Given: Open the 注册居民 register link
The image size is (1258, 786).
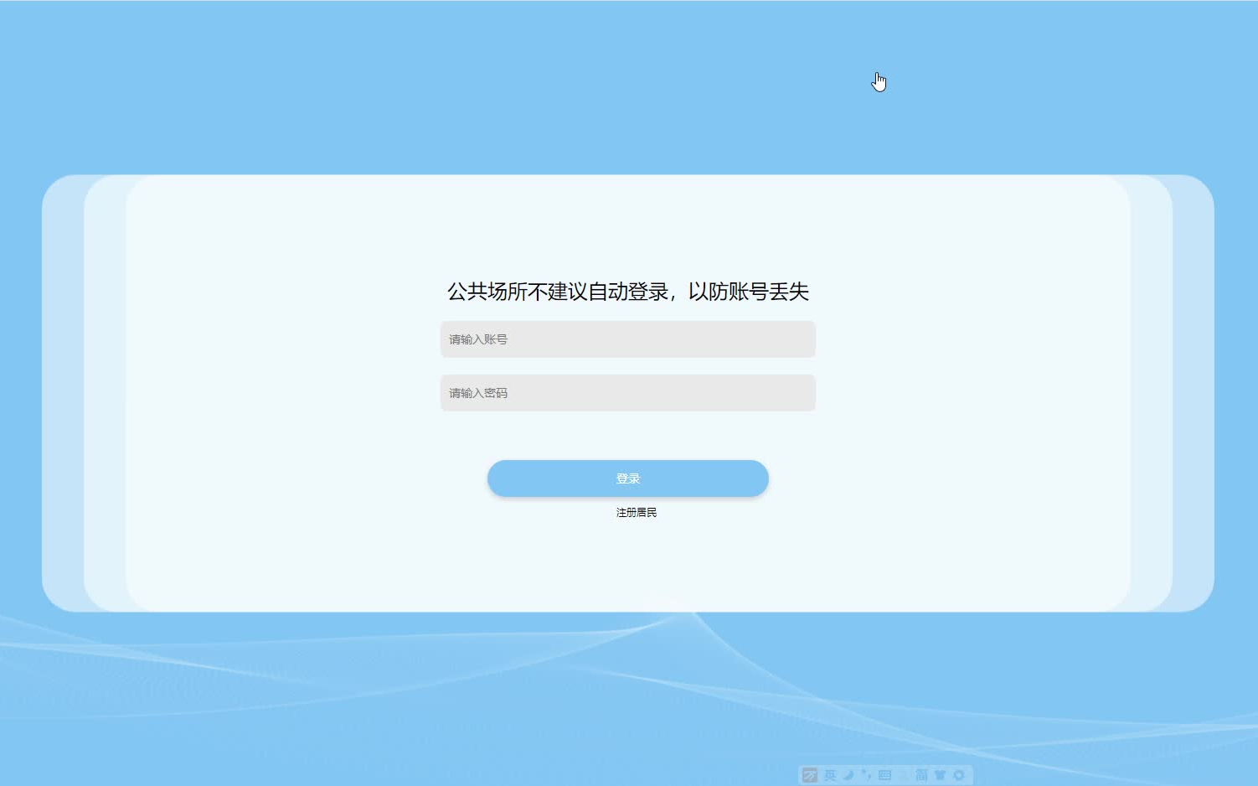Looking at the screenshot, I should point(637,512).
